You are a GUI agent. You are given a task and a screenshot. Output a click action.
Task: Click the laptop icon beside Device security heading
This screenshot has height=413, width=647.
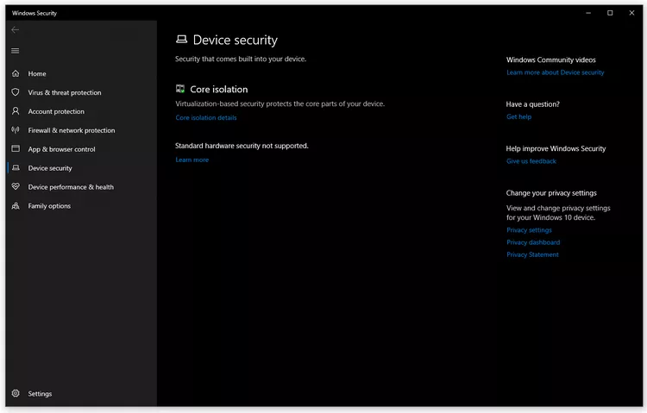pyautogui.click(x=181, y=39)
